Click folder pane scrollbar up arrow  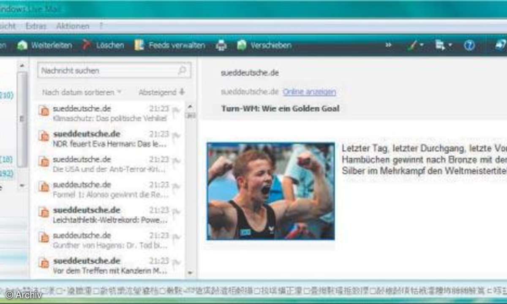(22, 65)
